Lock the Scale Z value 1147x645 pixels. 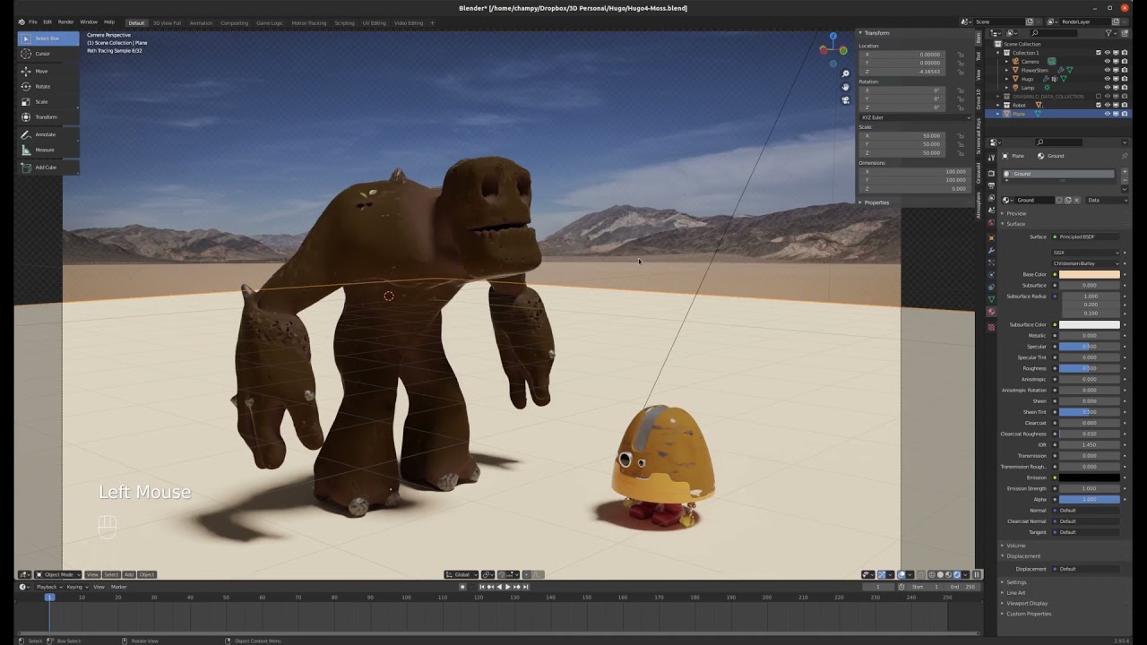961,153
